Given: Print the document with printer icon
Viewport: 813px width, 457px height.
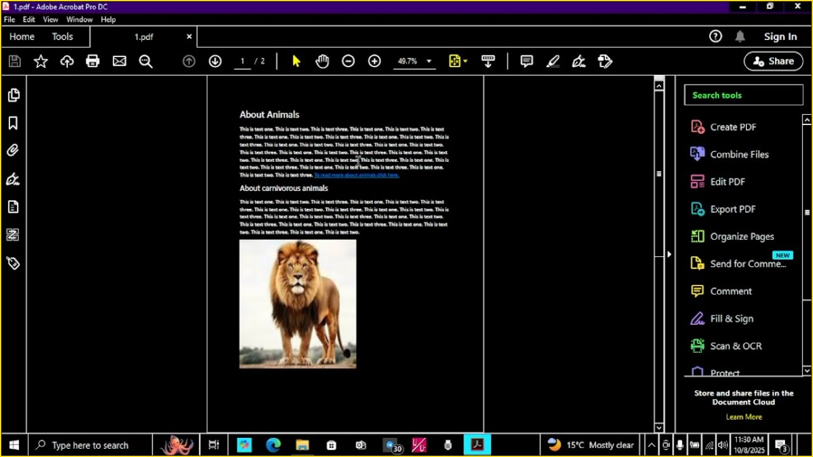Looking at the screenshot, I should tap(93, 62).
